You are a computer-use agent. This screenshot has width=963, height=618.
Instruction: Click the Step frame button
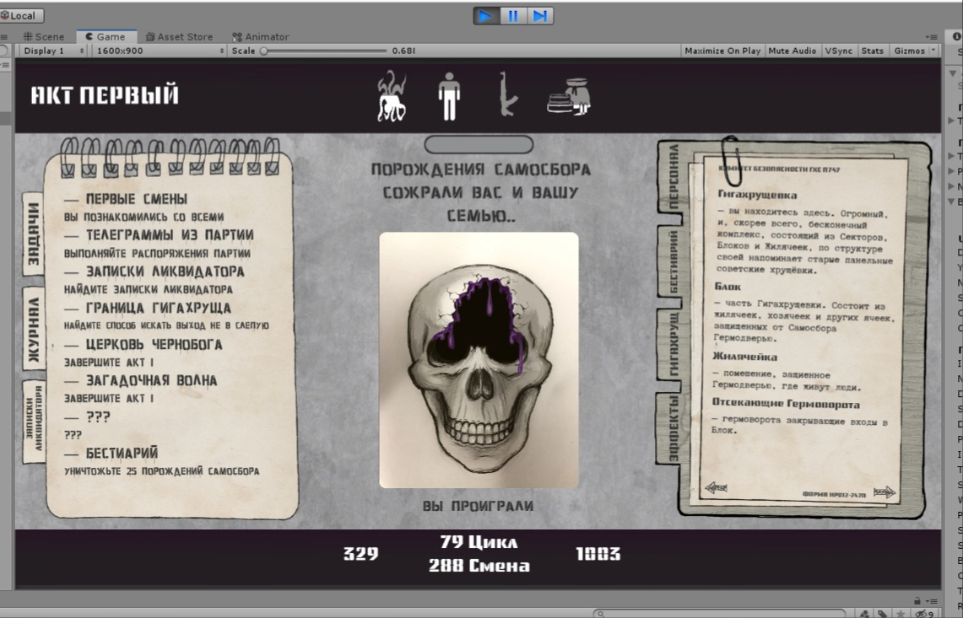(x=540, y=15)
